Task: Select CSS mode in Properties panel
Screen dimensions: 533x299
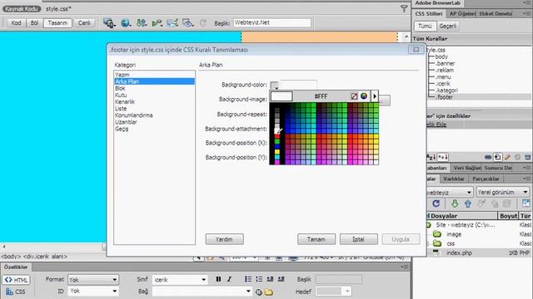Action: 16,292
